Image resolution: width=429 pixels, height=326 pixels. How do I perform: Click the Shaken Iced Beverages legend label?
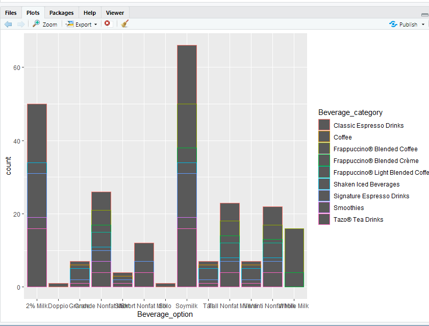tap(366, 184)
